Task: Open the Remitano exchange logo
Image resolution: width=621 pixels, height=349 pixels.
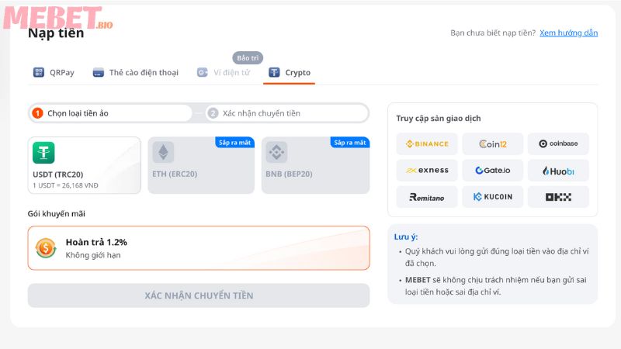Action: pyautogui.click(x=427, y=197)
